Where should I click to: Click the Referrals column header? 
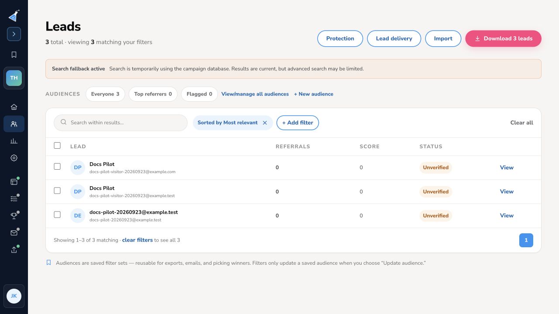293,147
